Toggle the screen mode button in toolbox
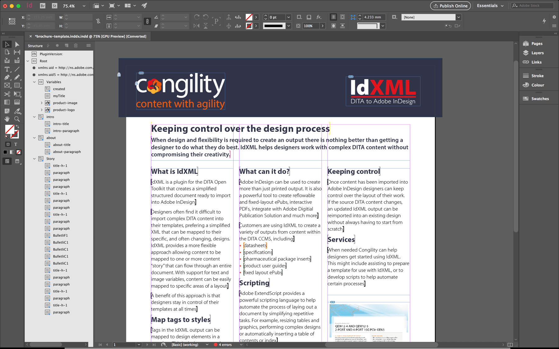This screenshot has height=349, width=559. click(17, 161)
